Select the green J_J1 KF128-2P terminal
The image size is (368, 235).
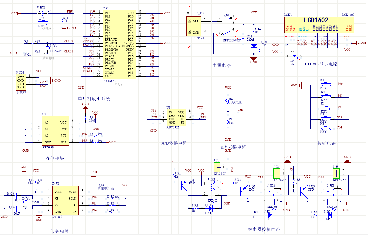pyautogui.click(x=217, y=168)
